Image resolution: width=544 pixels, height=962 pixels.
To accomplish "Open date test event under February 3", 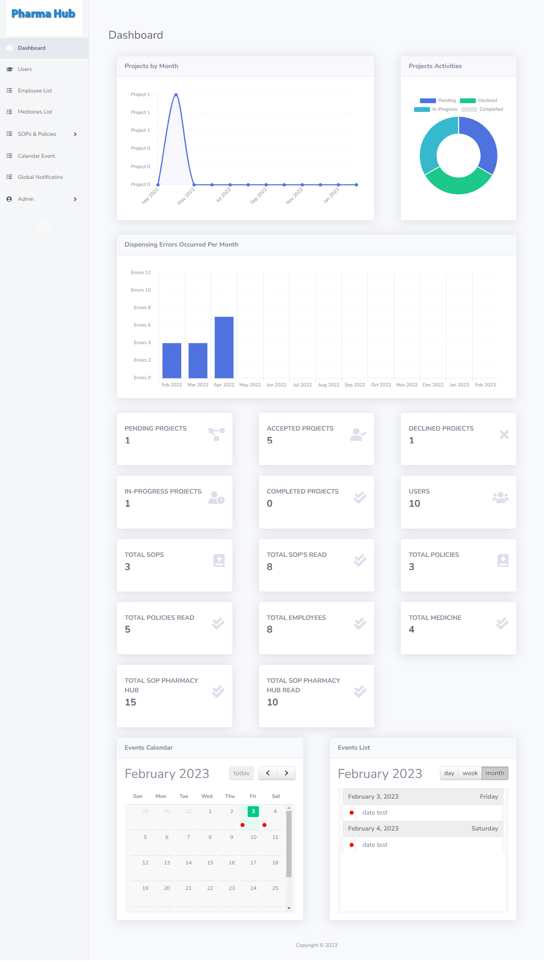I will [375, 813].
